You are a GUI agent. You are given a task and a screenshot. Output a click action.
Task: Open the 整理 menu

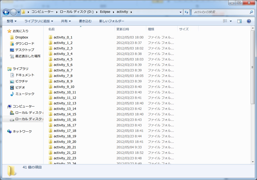11,21
